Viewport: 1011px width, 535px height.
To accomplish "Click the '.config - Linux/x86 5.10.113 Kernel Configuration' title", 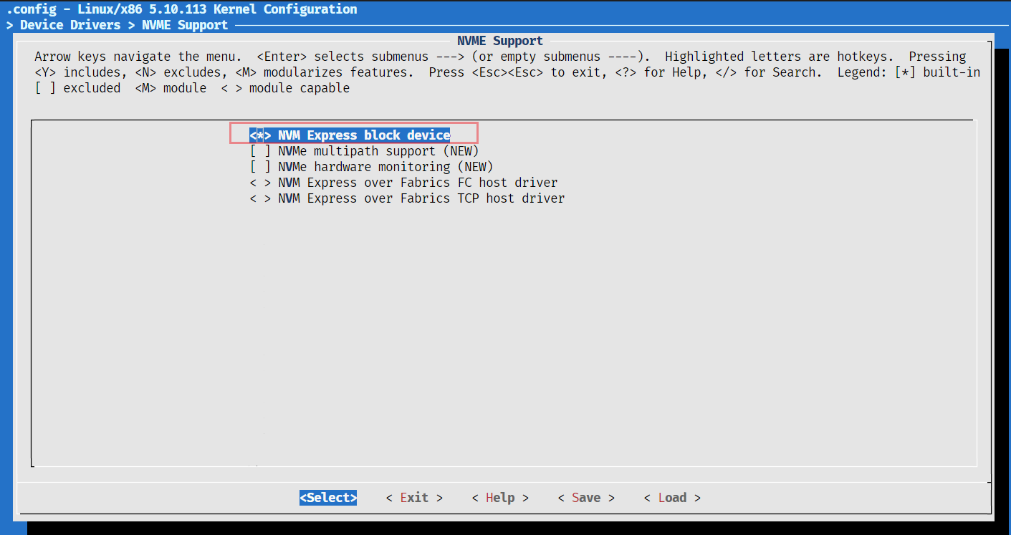I will tap(182, 9).
